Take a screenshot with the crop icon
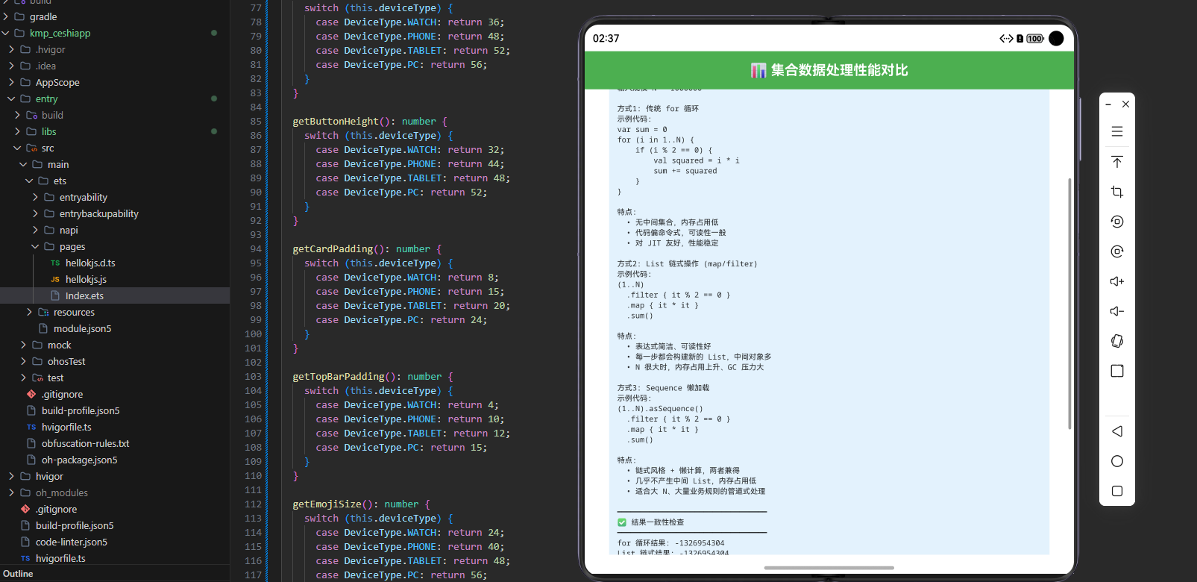Image resolution: width=1197 pixels, height=582 pixels. (x=1117, y=192)
